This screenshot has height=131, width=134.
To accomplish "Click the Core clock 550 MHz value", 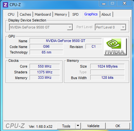I will (45, 66).
